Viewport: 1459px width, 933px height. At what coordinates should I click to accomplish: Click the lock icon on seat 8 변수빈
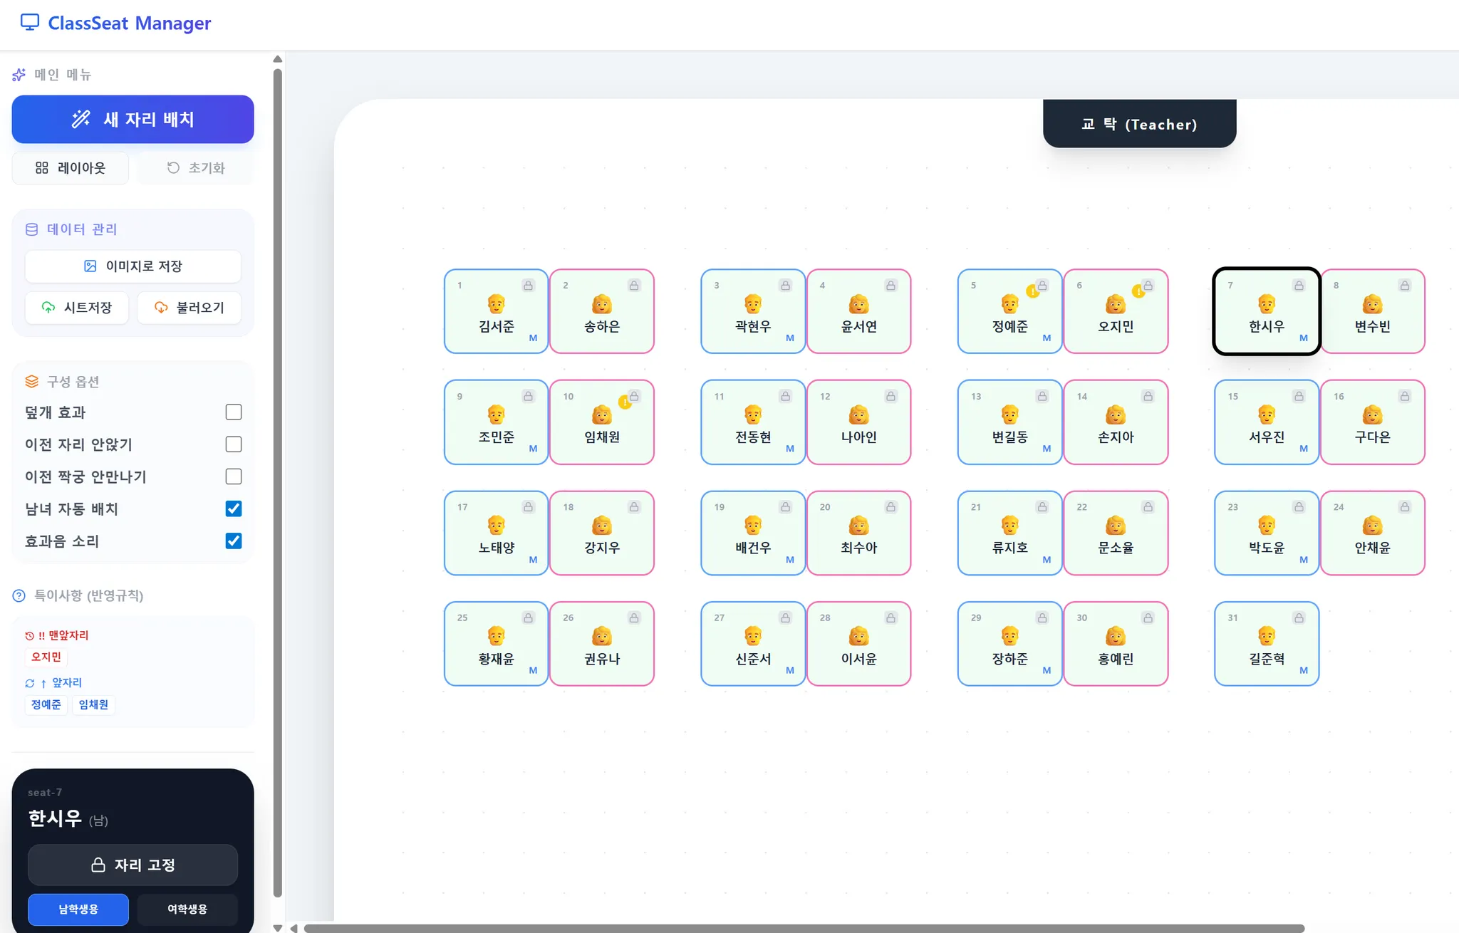tap(1404, 286)
